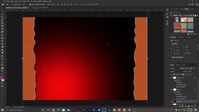Open the File menu
Image resolution: width=199 pixels, height=112 pixels.
(4, 1)
